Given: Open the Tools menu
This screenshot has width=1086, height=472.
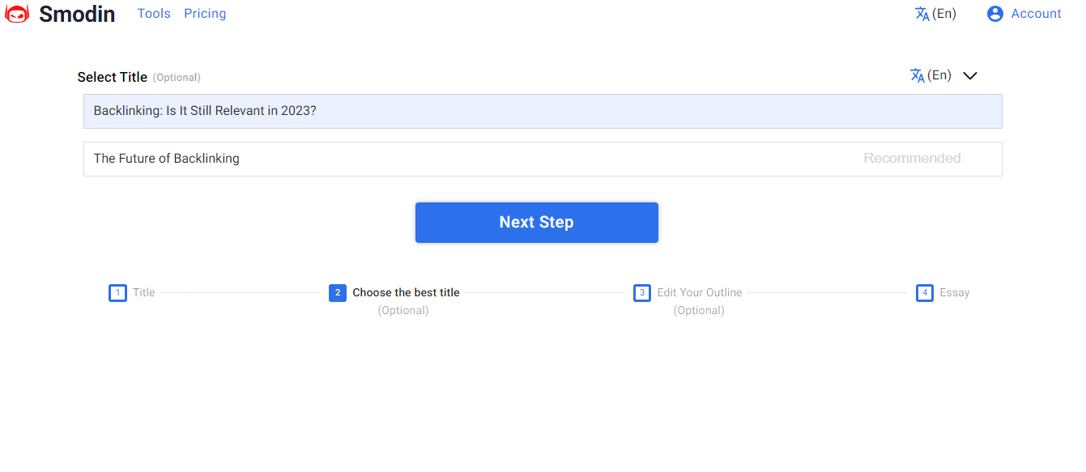Looking at the screenshot, I should coord(154,14).
